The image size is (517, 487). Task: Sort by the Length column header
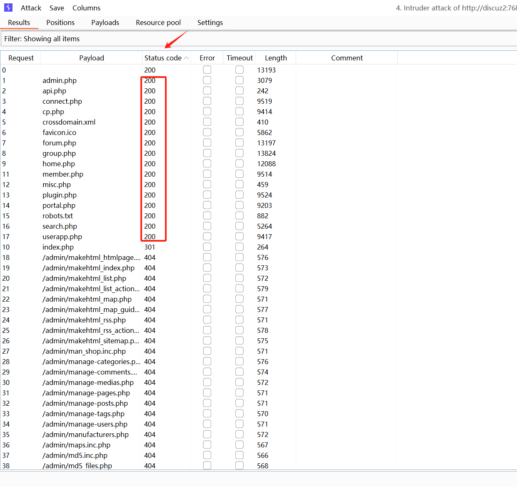pyautogui.click(x=276, y=58)
